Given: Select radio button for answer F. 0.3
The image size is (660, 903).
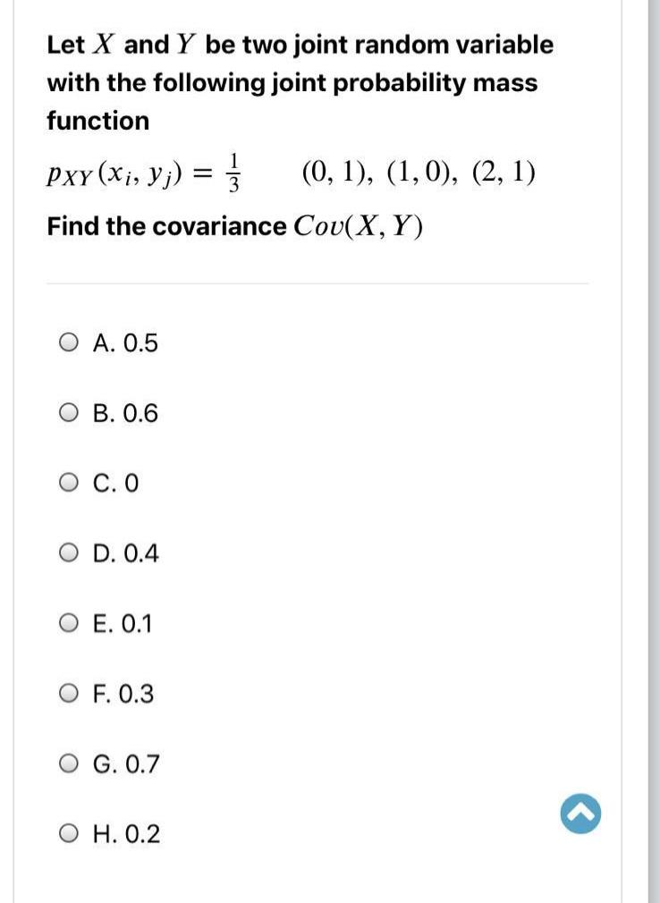Looking at the screenshot, I should point(68,693).
